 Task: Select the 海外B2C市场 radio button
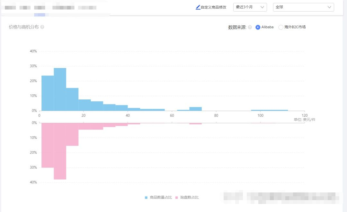click(280, 27)
